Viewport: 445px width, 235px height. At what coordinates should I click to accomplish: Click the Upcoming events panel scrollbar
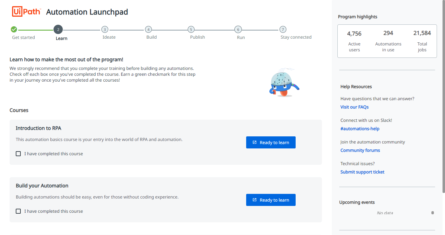pos(433,213)
